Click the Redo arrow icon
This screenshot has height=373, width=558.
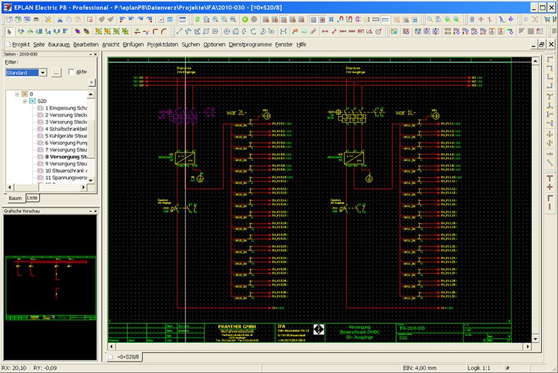pos(140,20)
